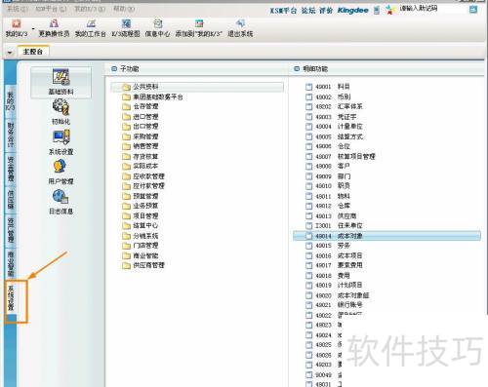
Task: Open the 帮助(H) menu
Action: (x=124, y=9)
